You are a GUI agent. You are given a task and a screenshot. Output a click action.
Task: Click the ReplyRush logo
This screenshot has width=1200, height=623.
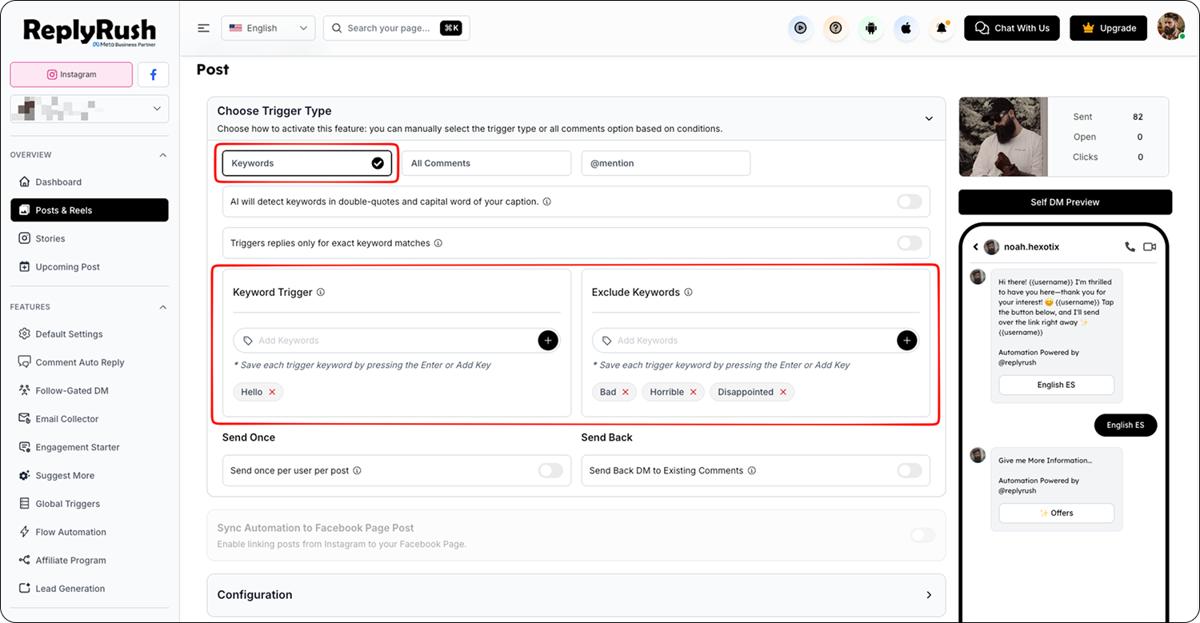(x=90, y=34)
